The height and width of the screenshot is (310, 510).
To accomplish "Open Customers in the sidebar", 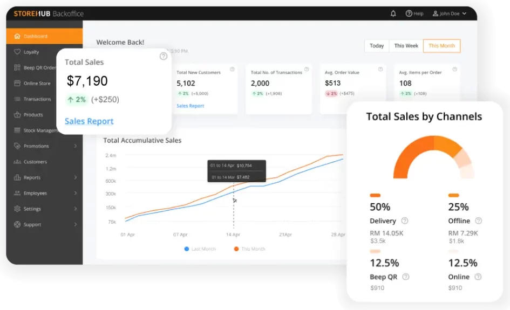I will (35, 162).
